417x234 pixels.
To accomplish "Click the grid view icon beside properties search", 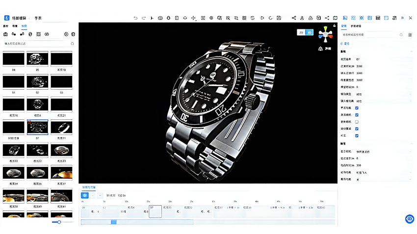I will pos(410,35).
